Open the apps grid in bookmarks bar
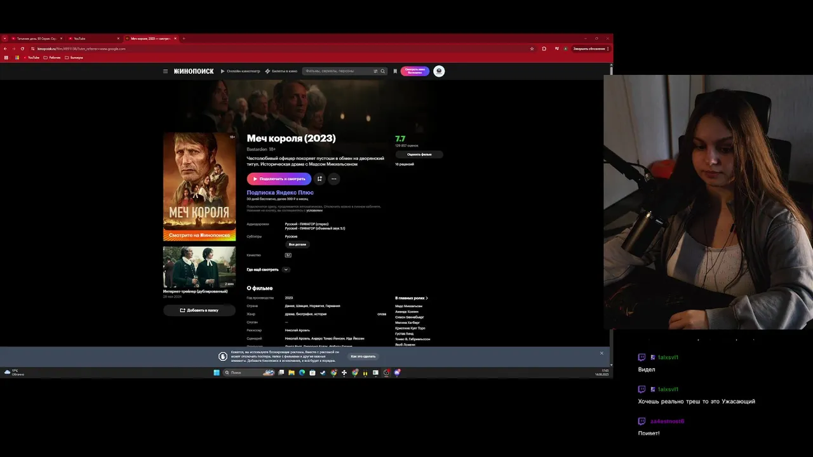The image size is (813, 457). click(6, 58)
